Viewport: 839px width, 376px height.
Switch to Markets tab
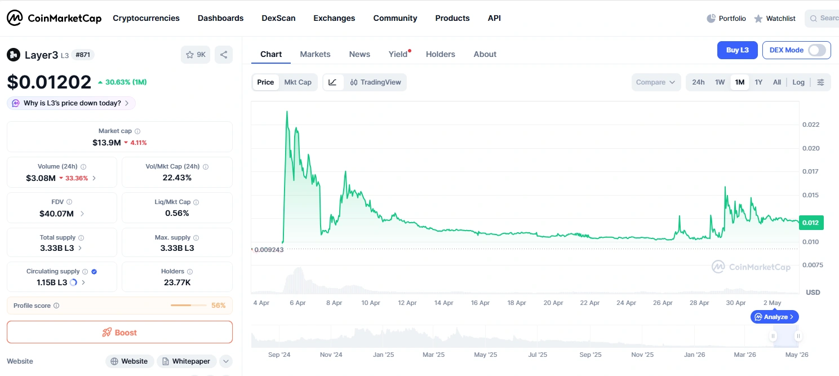[x=315, y=54]
